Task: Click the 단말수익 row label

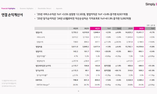Action: pyautogui.click(x=40, y=42)
